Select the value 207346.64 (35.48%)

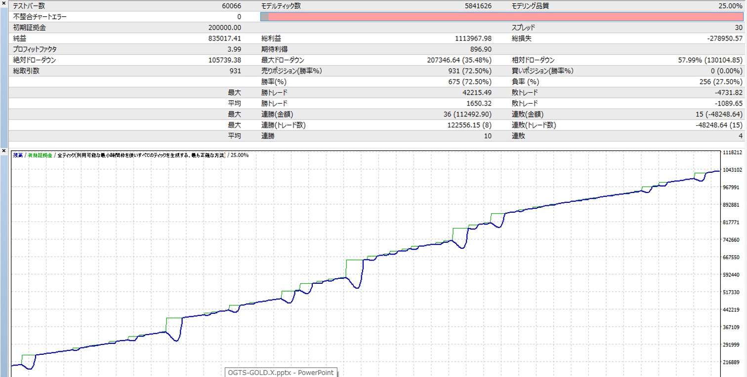(x=459, y=60)
